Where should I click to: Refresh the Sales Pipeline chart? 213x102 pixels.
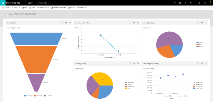pyautogui.click(x=62, y=23)
